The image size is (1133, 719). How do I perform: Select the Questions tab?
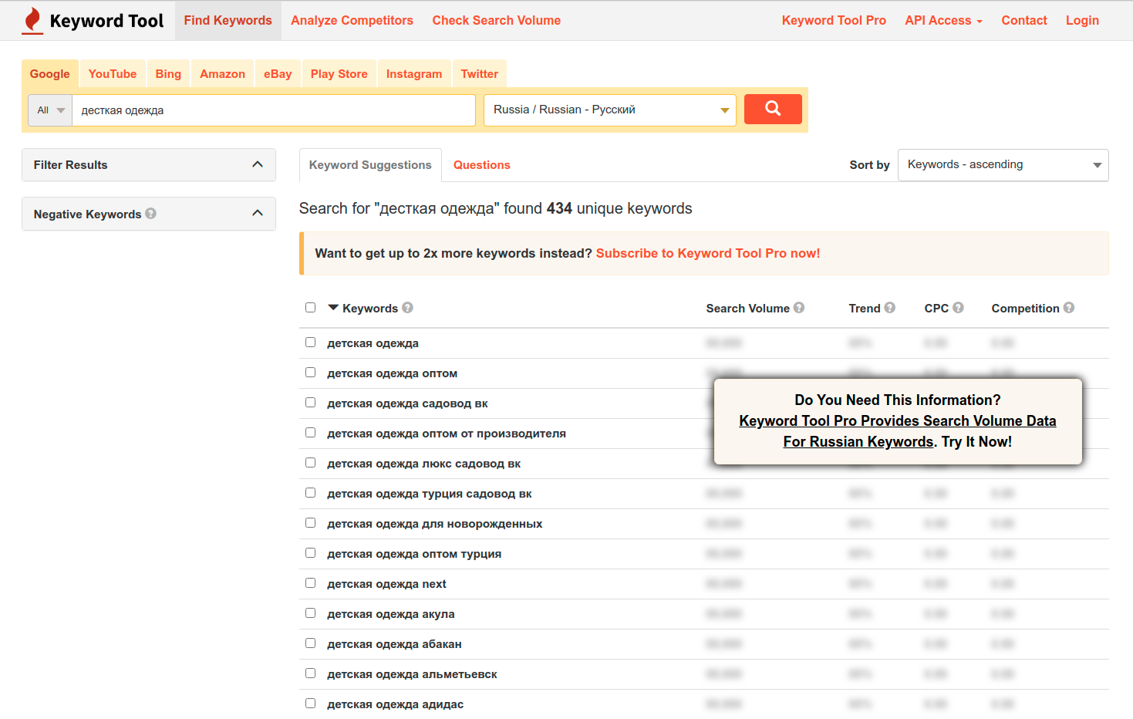pyautogui.click(x=482, y=165)
